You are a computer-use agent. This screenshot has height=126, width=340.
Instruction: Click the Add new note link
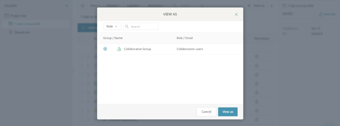[x=327, y=14]
